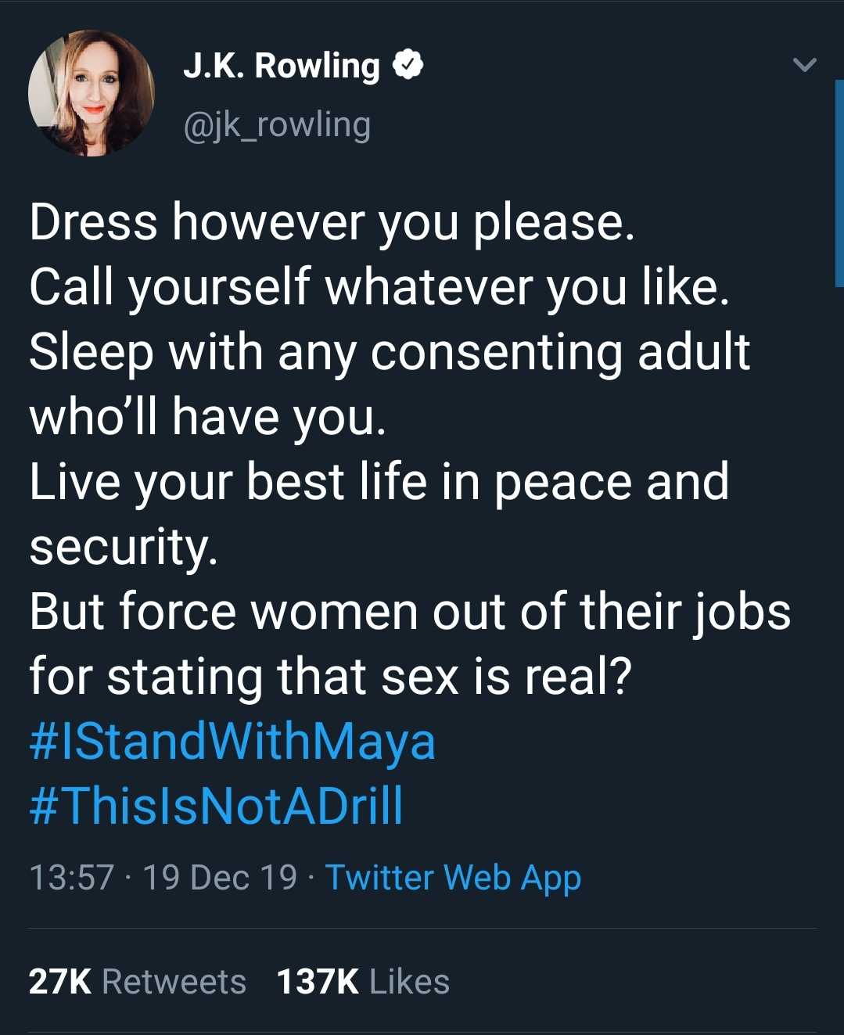Viewport: 844px width, 1035px height.
Task: Open the tweet options chevron menu
Action: tap(804, 65)
